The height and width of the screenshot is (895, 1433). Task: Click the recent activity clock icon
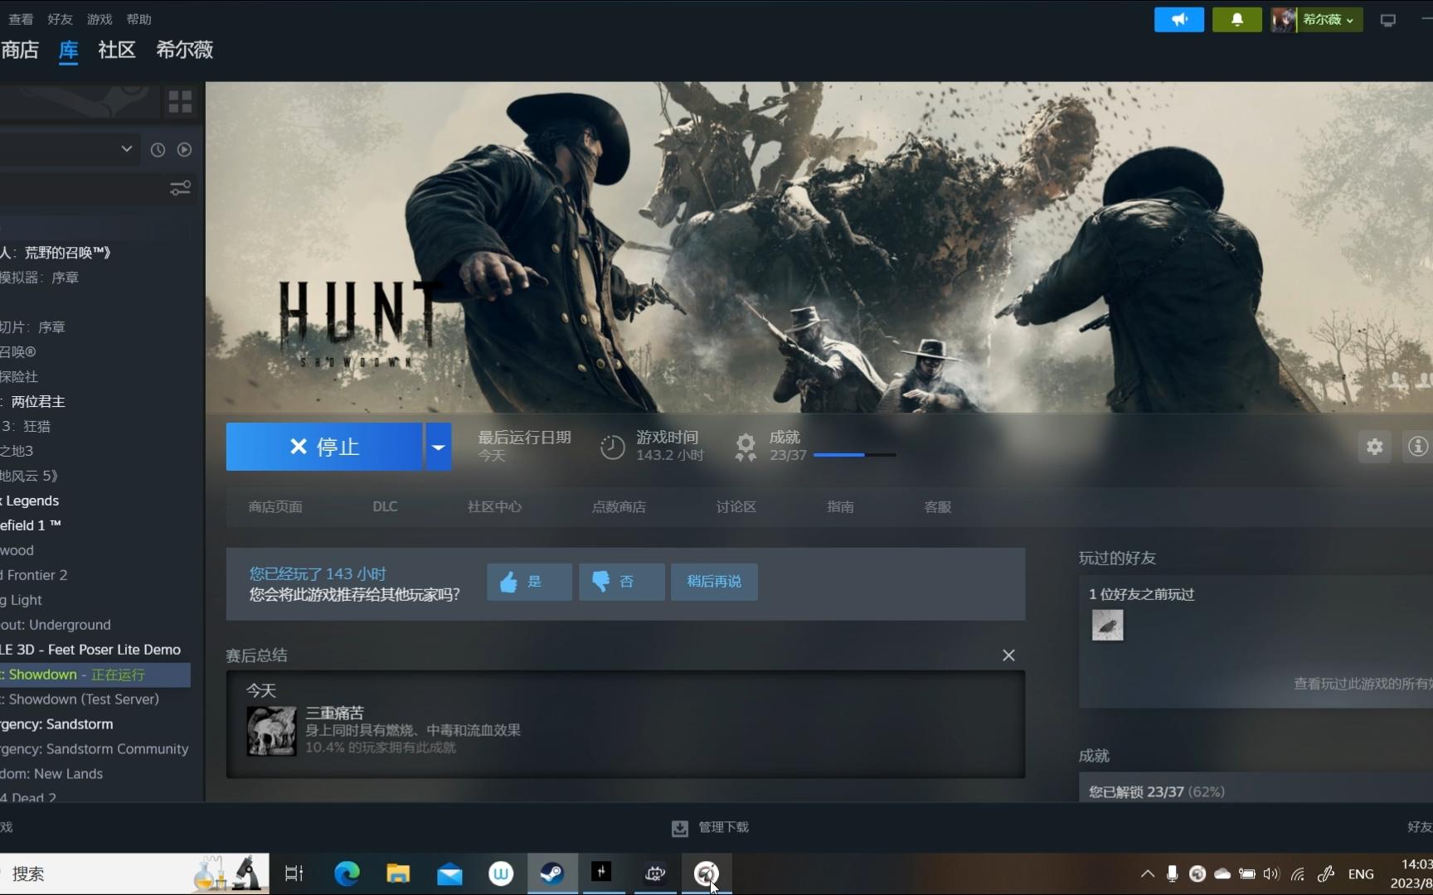tap(158, 150)
